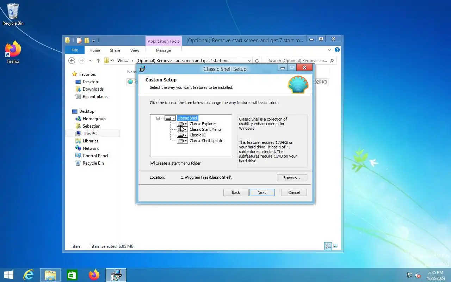
Task: Click New folder icon in Explorer quick access toolbar
Action: click(x=87, y=41)
